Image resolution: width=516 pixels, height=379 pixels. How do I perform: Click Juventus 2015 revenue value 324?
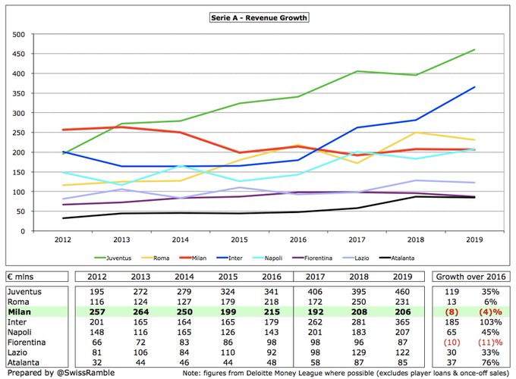(228, 292)
